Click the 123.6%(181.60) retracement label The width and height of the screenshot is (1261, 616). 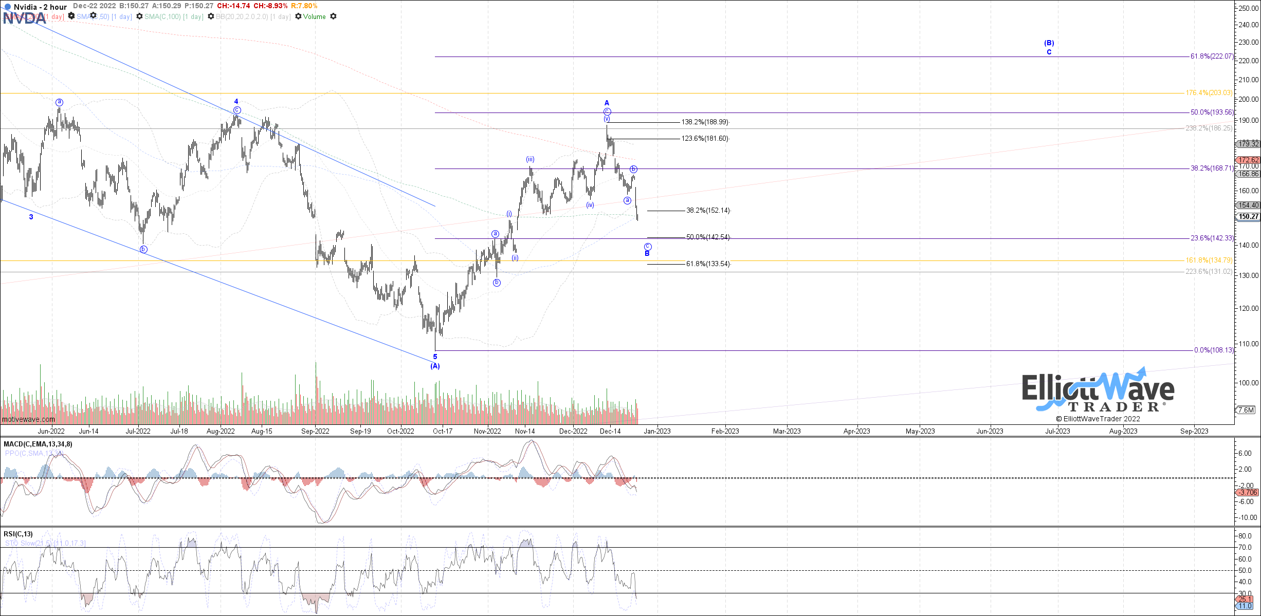[x=705, y=139]
